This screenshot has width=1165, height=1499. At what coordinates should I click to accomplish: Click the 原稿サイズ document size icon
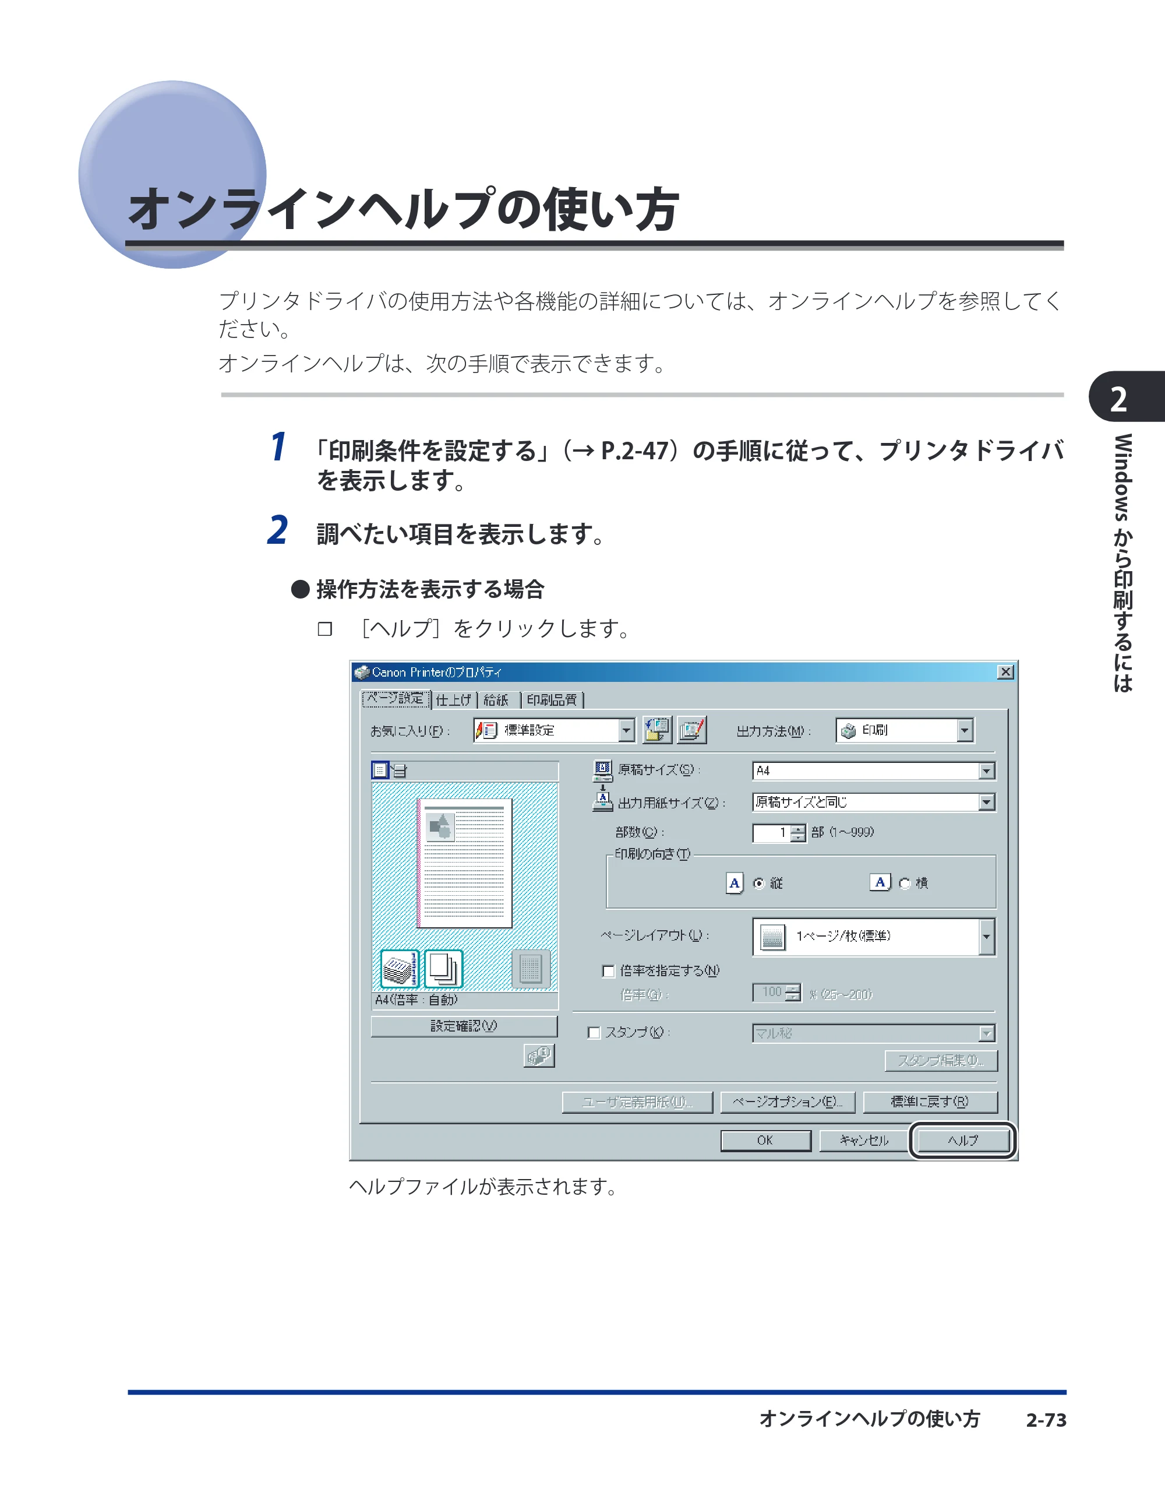click(x=602, y=770)
